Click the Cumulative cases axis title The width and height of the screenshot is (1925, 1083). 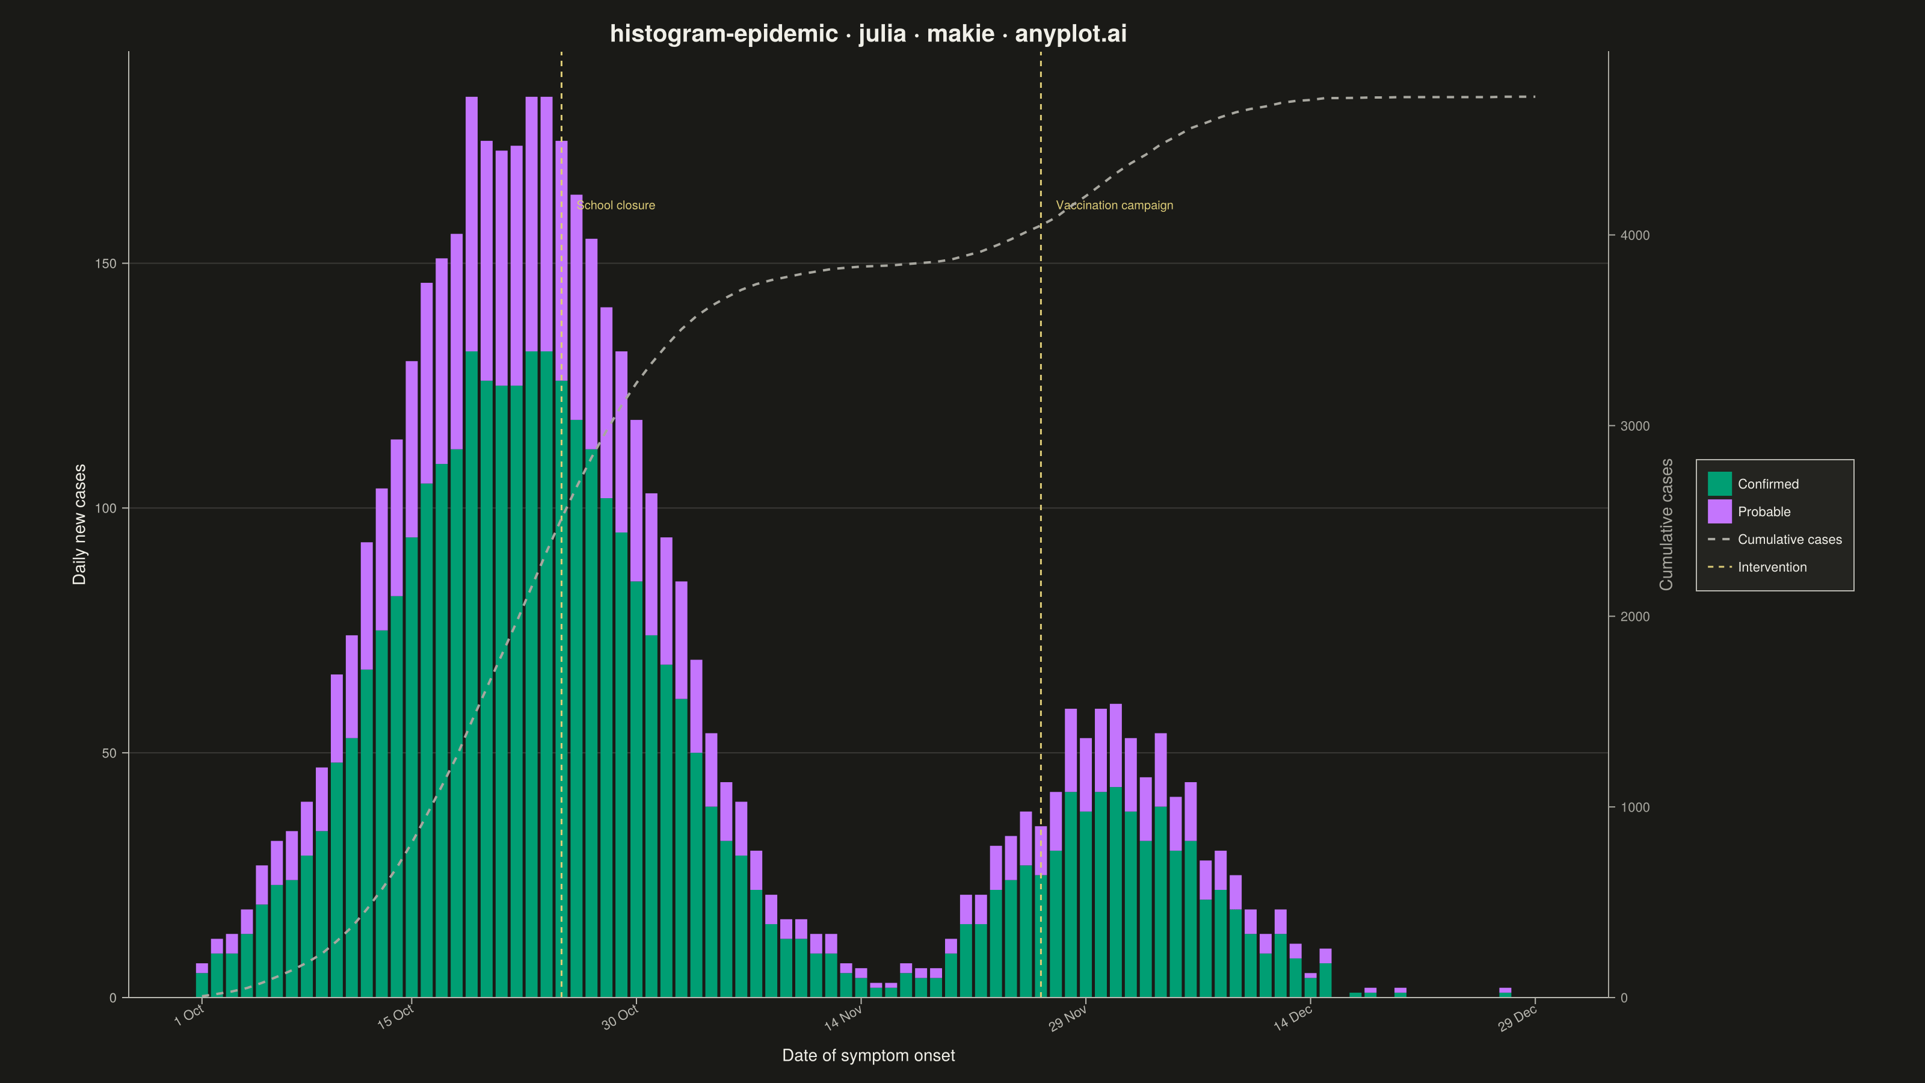[1666, 525]
